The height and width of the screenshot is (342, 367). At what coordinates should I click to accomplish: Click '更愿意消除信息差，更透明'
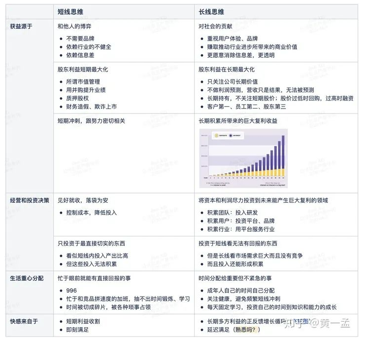(x=241, y=55)
